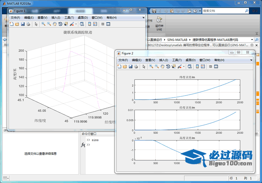Show Plot Tools icon in Figure 2

pyautogui.click(x=216, y=67)
